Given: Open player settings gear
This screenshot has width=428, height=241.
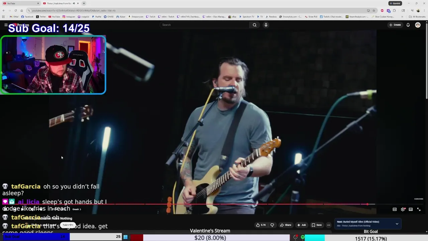Looking at the screenshot, I should tap(403, 209).
